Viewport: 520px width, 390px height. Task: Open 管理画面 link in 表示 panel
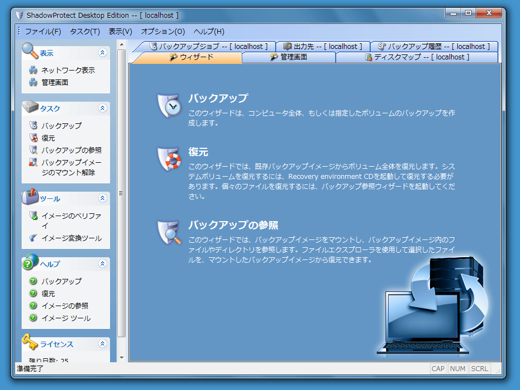pyautogui.click(x=54, y=83)
